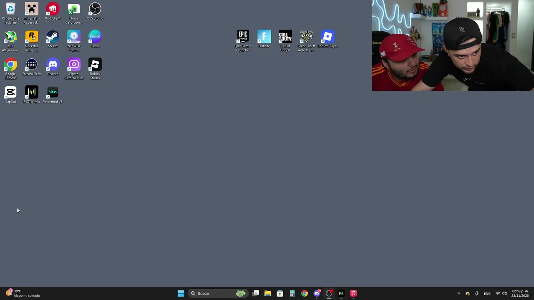Open the Papelera de reciclaje icon
Screen dimensions: 534x300
coord(10,13)
